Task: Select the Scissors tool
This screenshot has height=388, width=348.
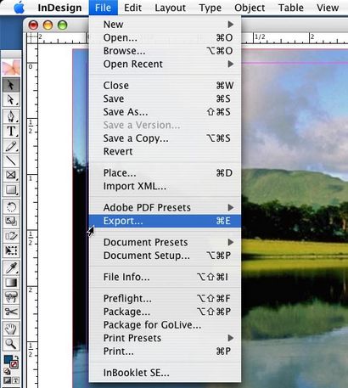Action: coord(11,312)
